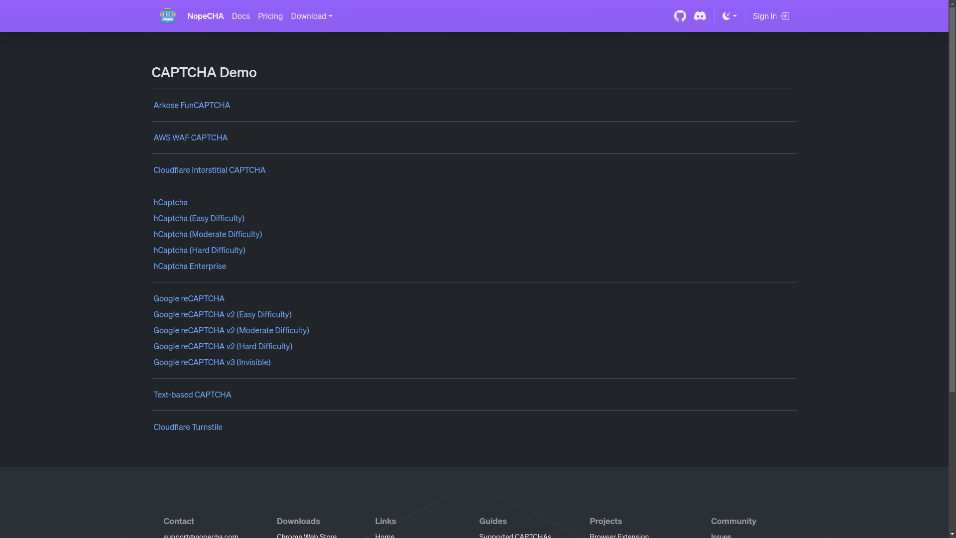Open the moon theme switcher dropdown

[729, 16]
